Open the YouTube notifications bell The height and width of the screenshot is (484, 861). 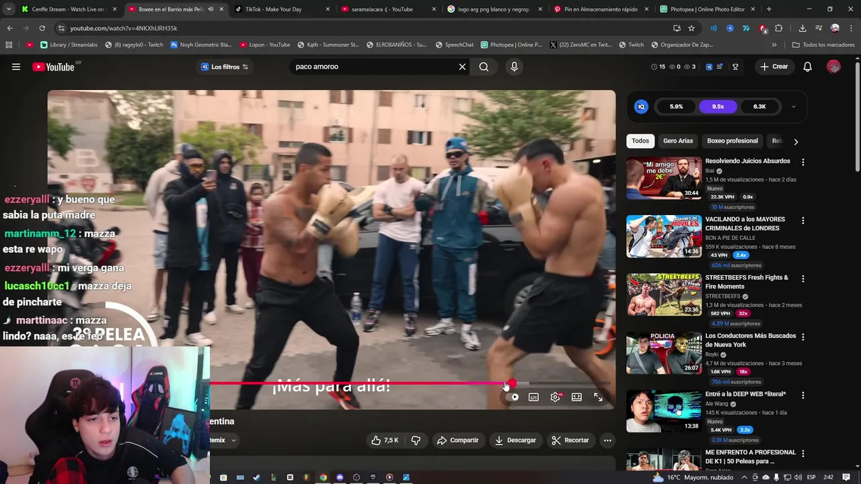coord(807,67)
